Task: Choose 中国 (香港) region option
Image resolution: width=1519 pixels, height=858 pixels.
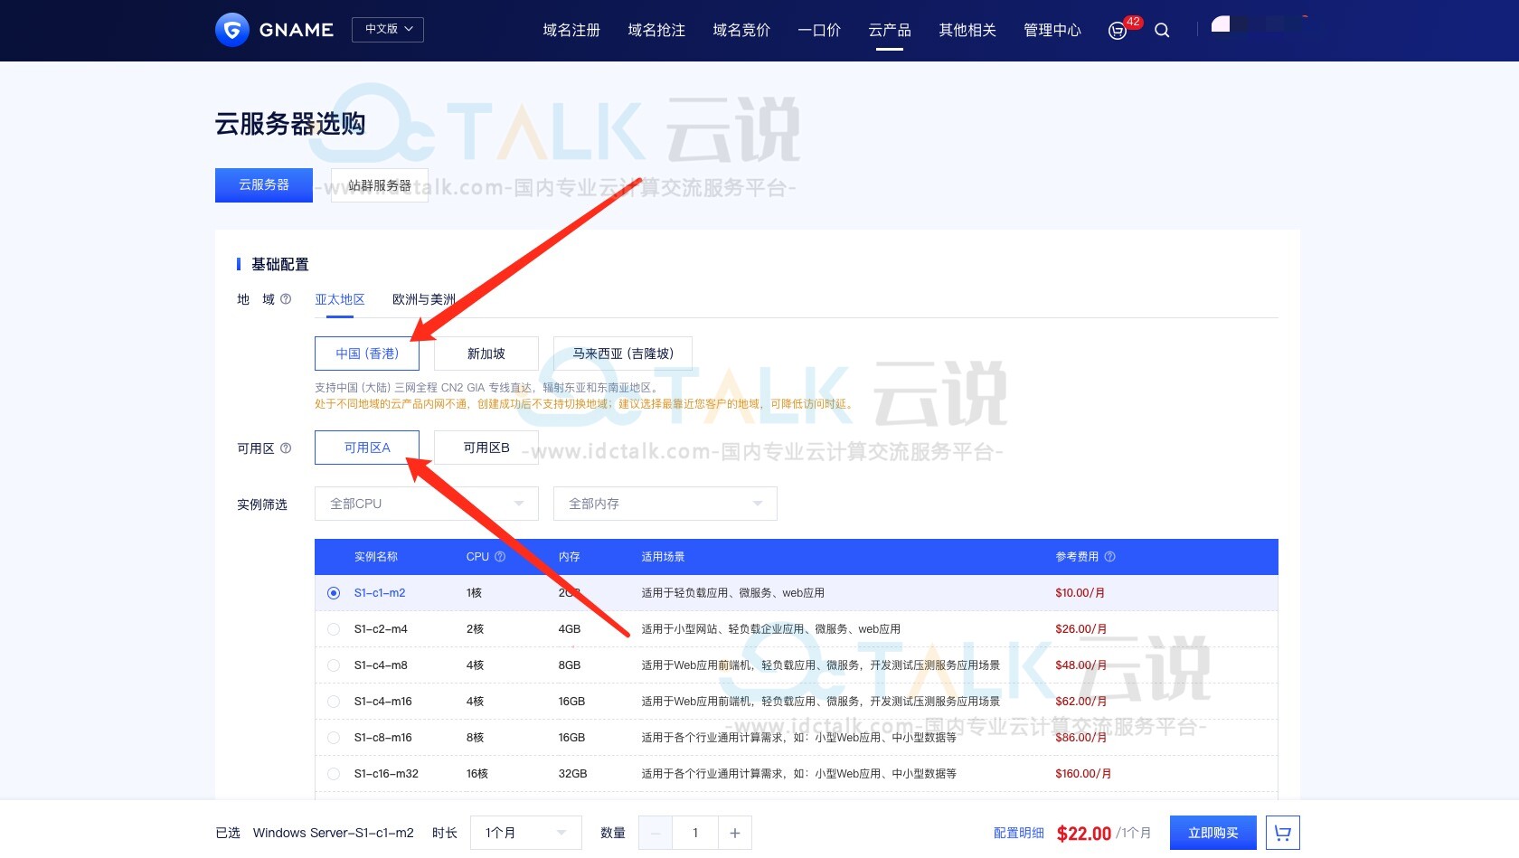Action: pos(367,354)
